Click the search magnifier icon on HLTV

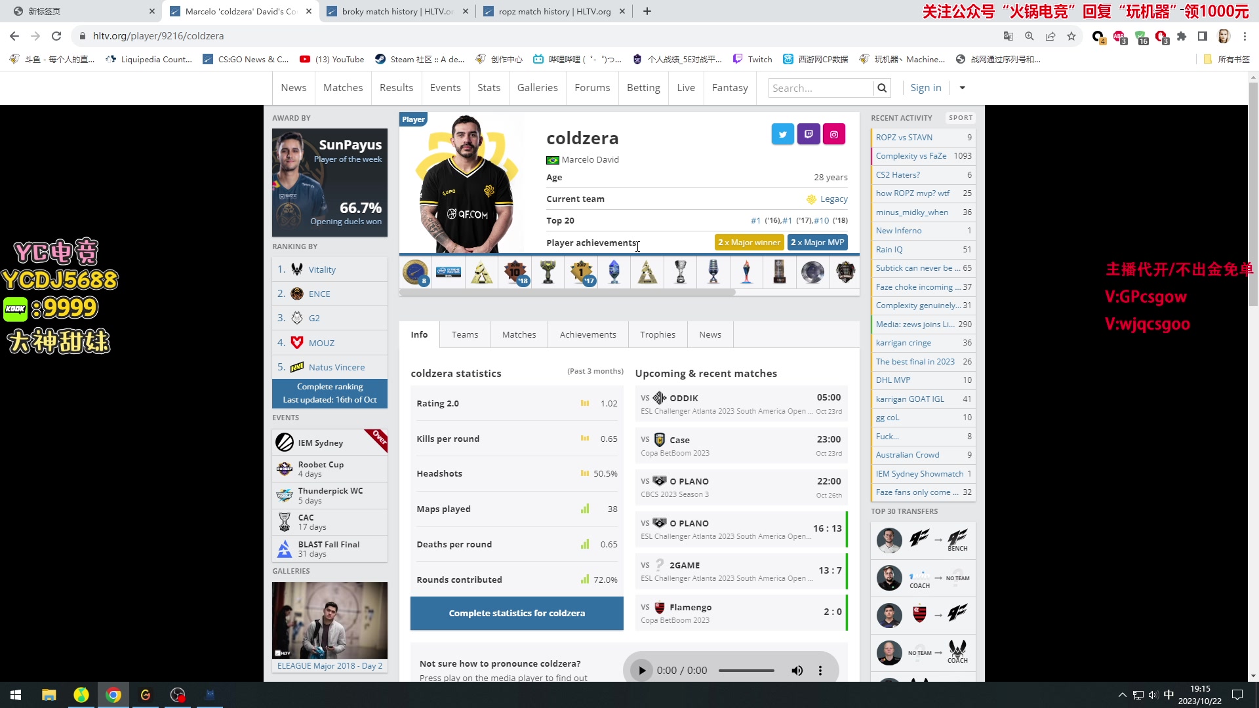[882, 88]
